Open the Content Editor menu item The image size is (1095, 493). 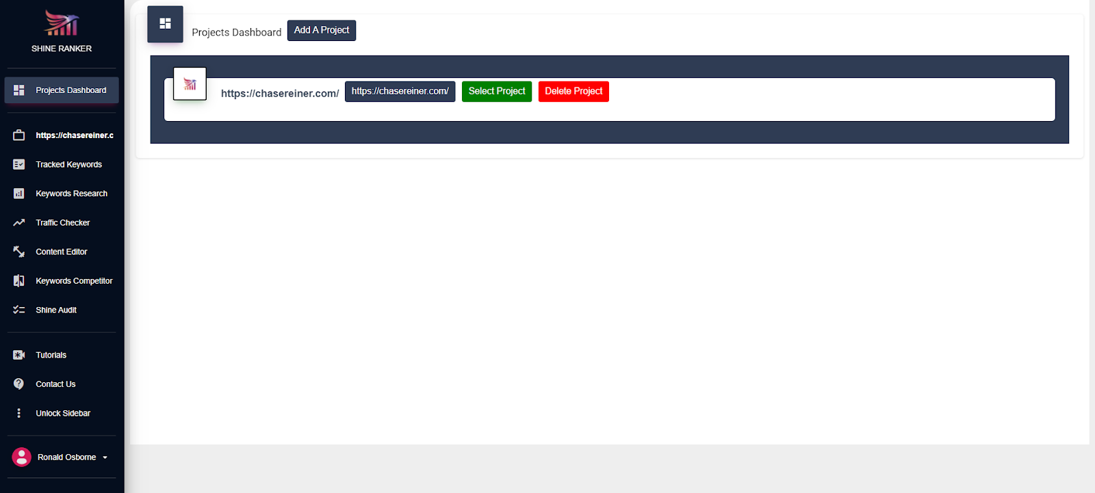tap(62, 252)
